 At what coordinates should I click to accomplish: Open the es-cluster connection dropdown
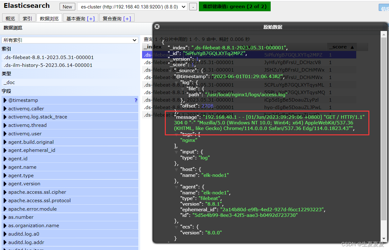click(x=132, y=7)
